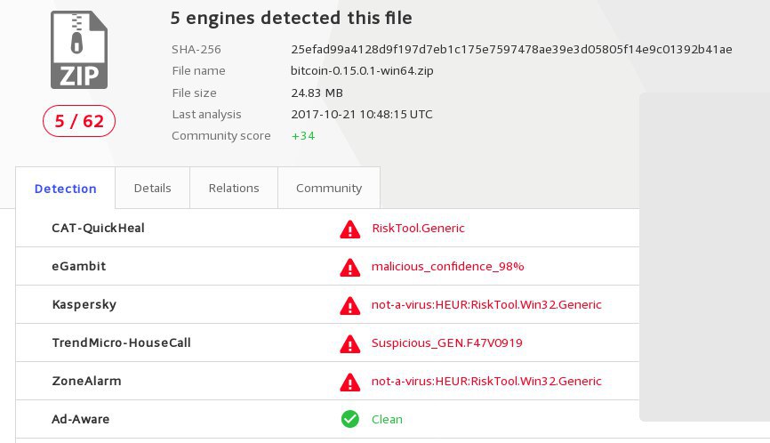Screen dimensions: 770x443
Task: Click the warning icon in ZoneAlarm row
Action: coord(349,383)
